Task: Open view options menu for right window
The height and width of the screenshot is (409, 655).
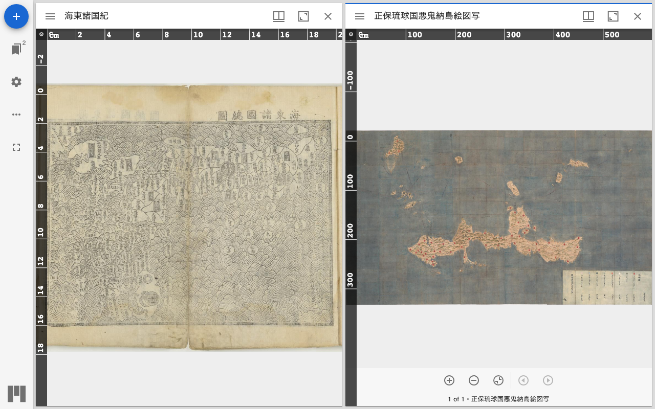Action: (588, 16)
